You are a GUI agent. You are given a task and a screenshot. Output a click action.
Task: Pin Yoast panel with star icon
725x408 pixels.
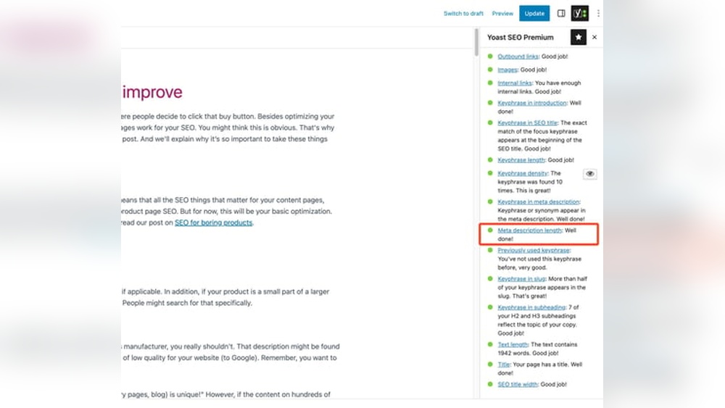[x=578, y=37]
